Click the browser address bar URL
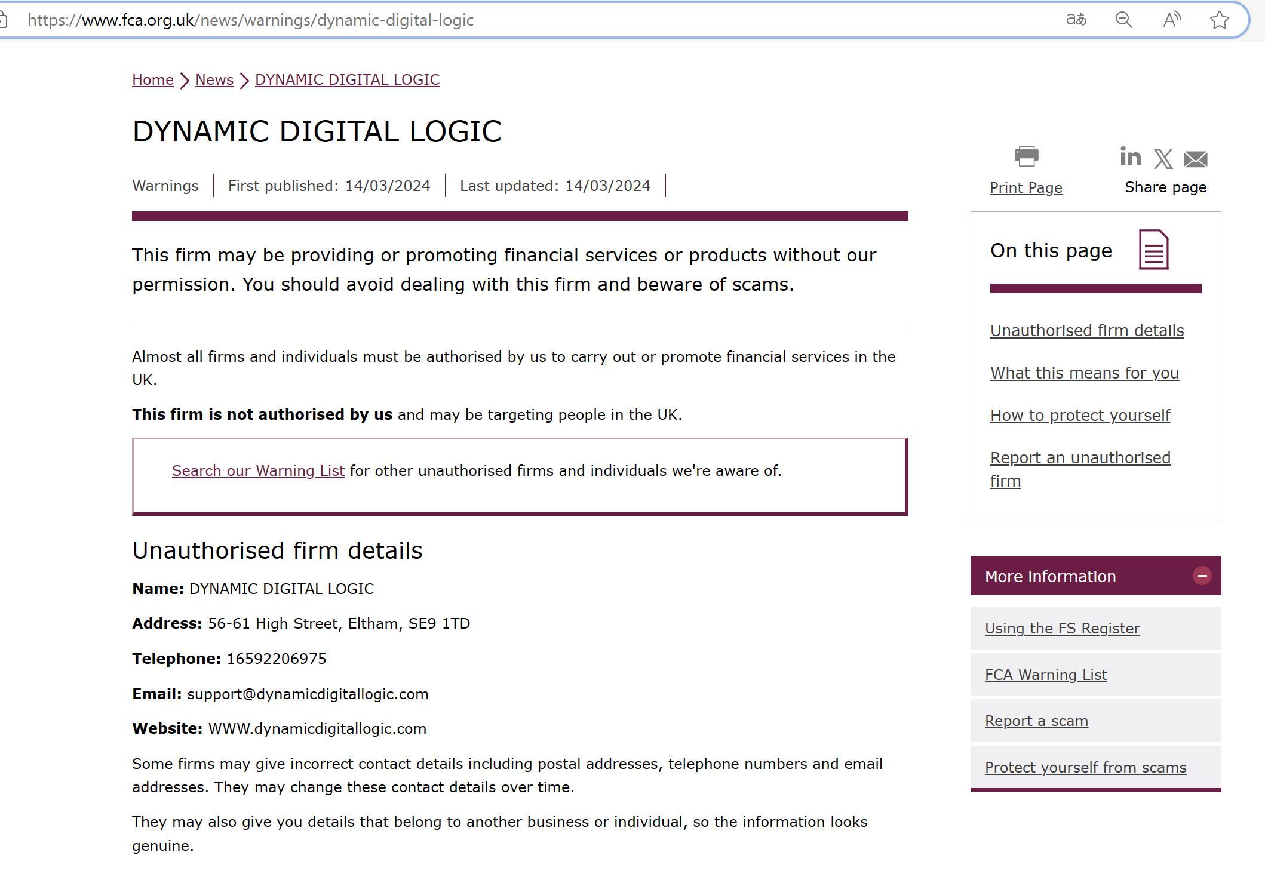The image size is (1265, 883). (x=251, y=20)
